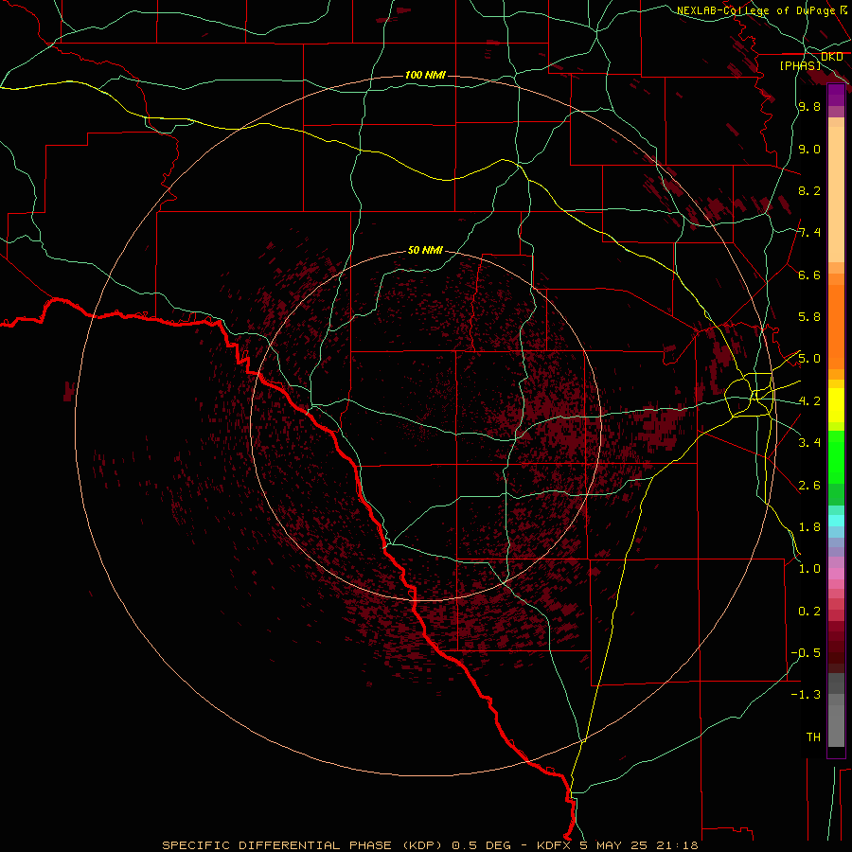Click the "5 MAY 25 21:18" timestamp
The height and width of the screenshot is (852, 852).
tap(639, 845)
